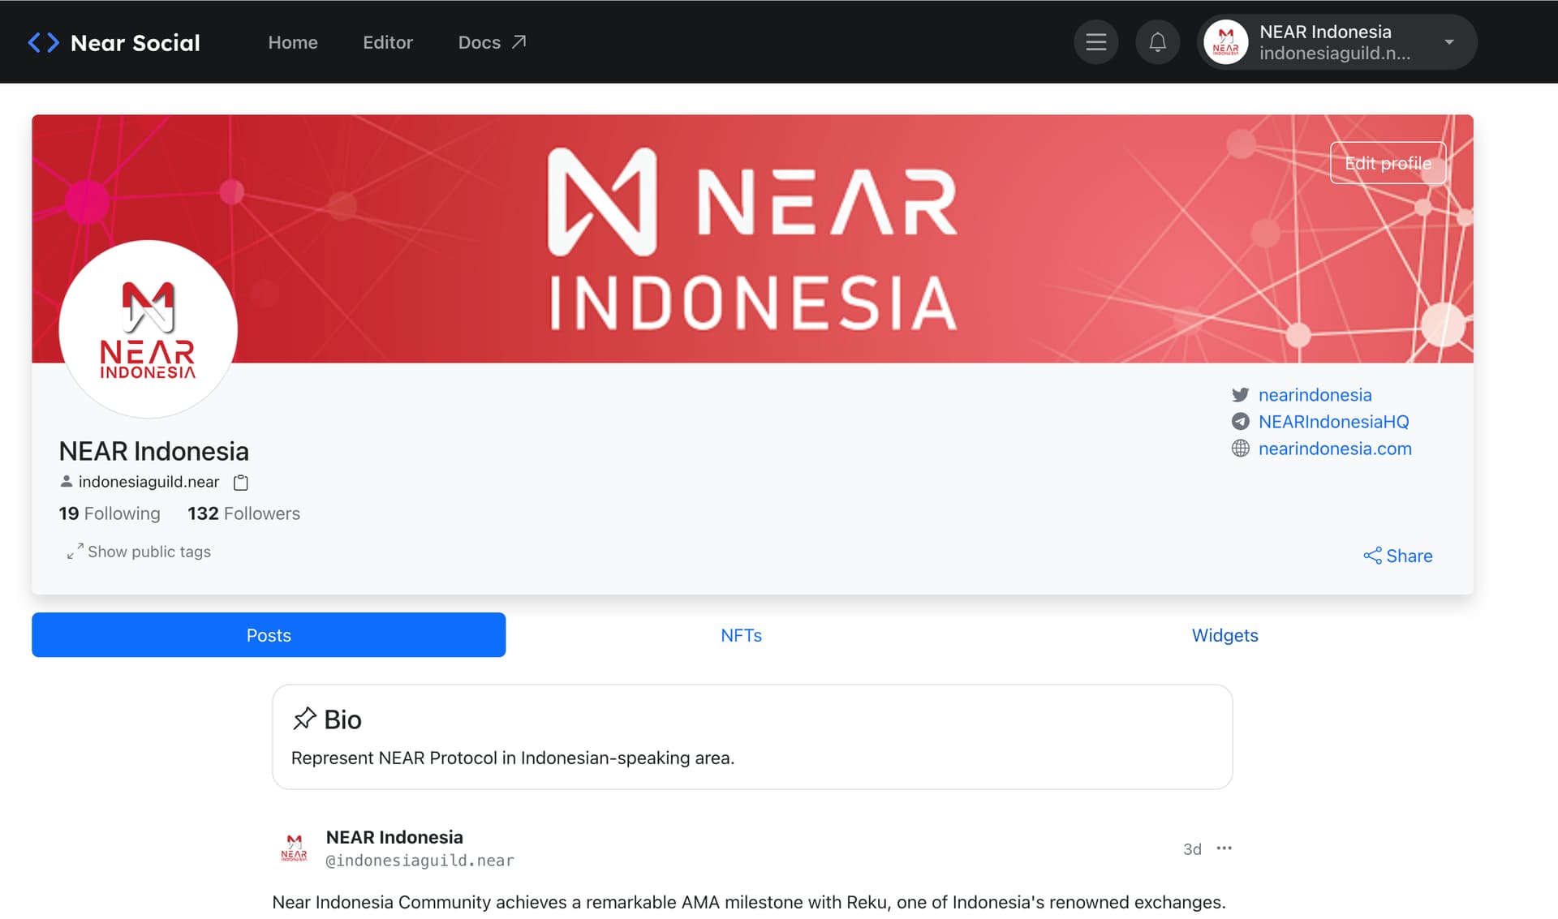Click the indonesiaguild.near account ID text
The height and width of the screenshot is (919, 1558).
coord(148,482)
